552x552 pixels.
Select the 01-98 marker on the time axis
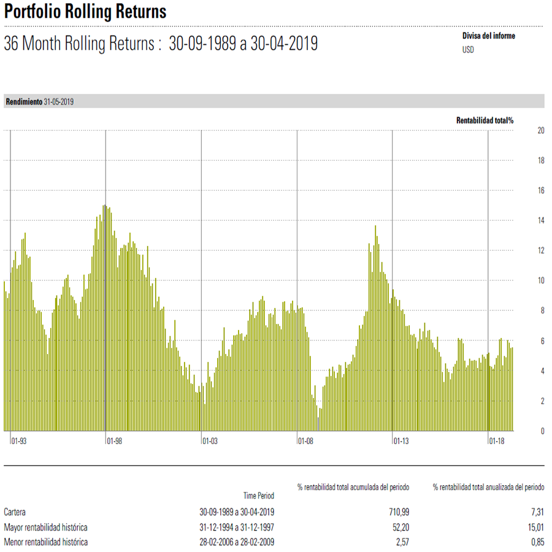tap(114, 441)
